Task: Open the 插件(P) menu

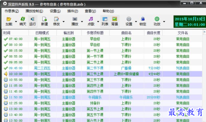Action: click(73, 11)
